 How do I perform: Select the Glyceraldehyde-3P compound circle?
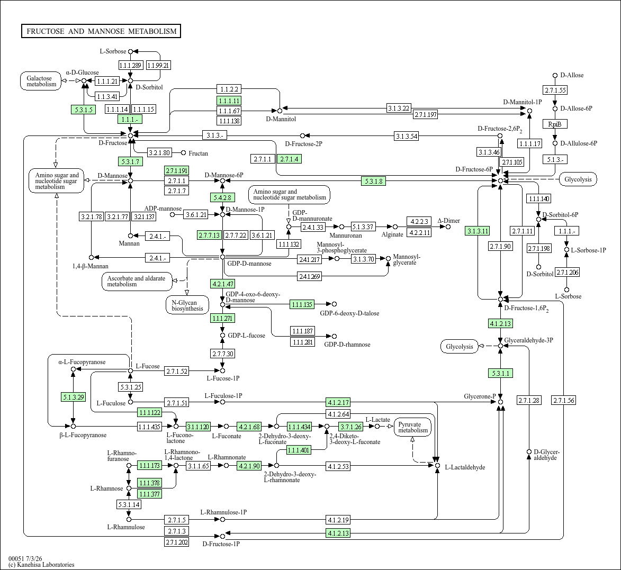[501, 346]
